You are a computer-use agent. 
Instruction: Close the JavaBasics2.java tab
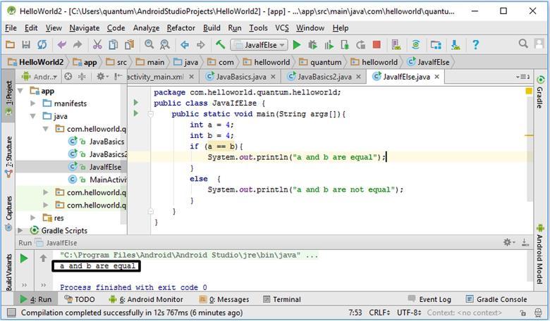(358, 76)
